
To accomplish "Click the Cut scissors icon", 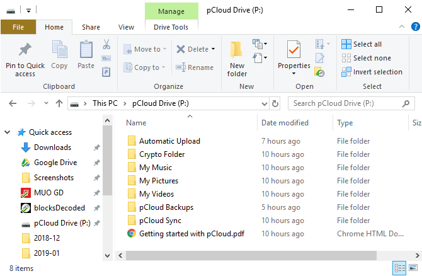I will 106,44.
